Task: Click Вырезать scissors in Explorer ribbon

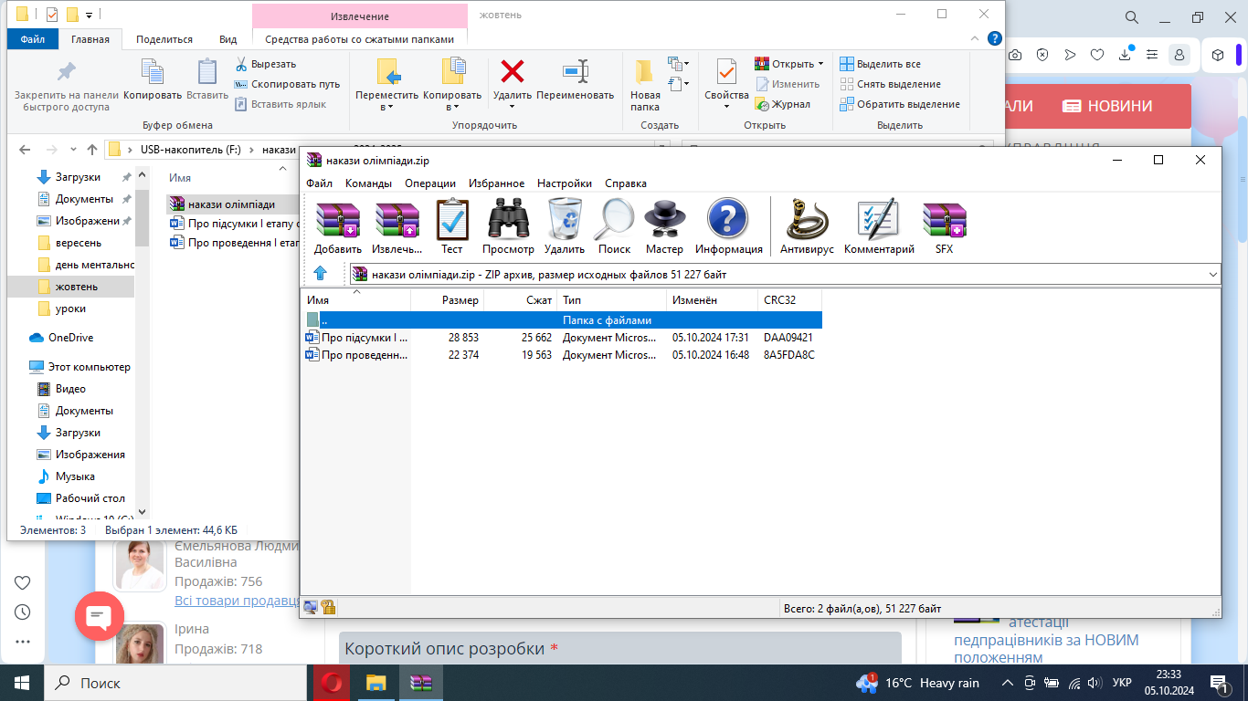Action: pyautogui.click(x=266, y=64)
